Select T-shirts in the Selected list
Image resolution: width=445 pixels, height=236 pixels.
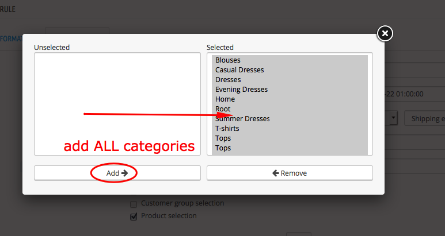click(227, 129)
